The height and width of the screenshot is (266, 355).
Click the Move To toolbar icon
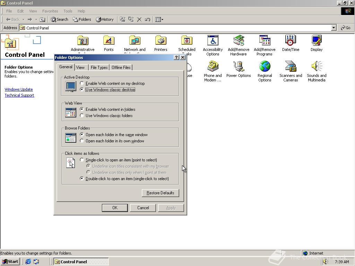tap(123, 19)
